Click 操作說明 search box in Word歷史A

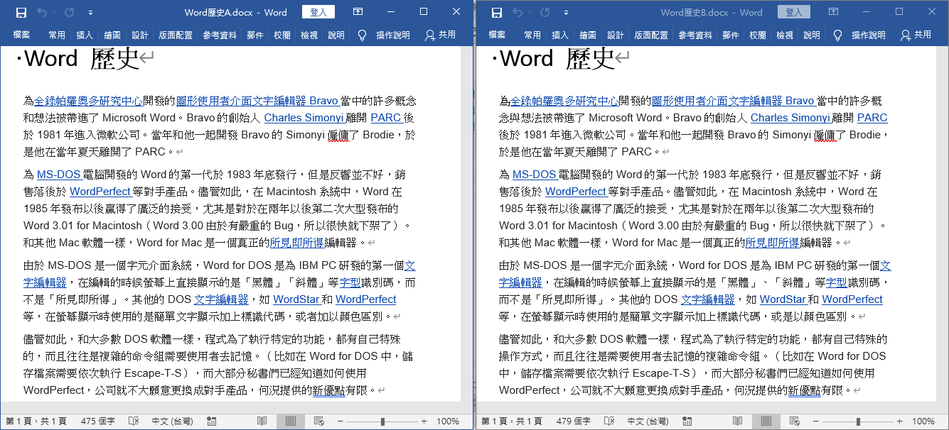393,35
